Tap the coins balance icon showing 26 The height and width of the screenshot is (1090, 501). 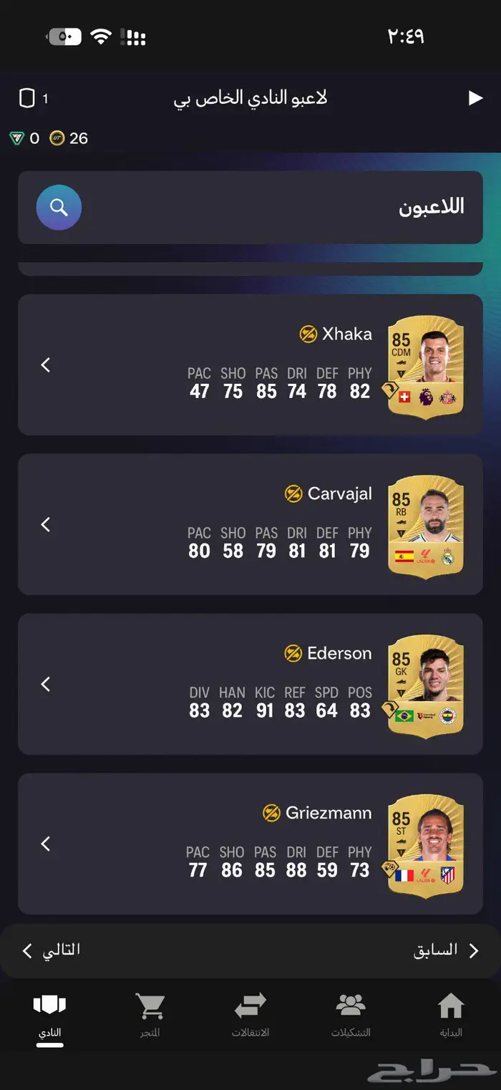tap(57, 138)
